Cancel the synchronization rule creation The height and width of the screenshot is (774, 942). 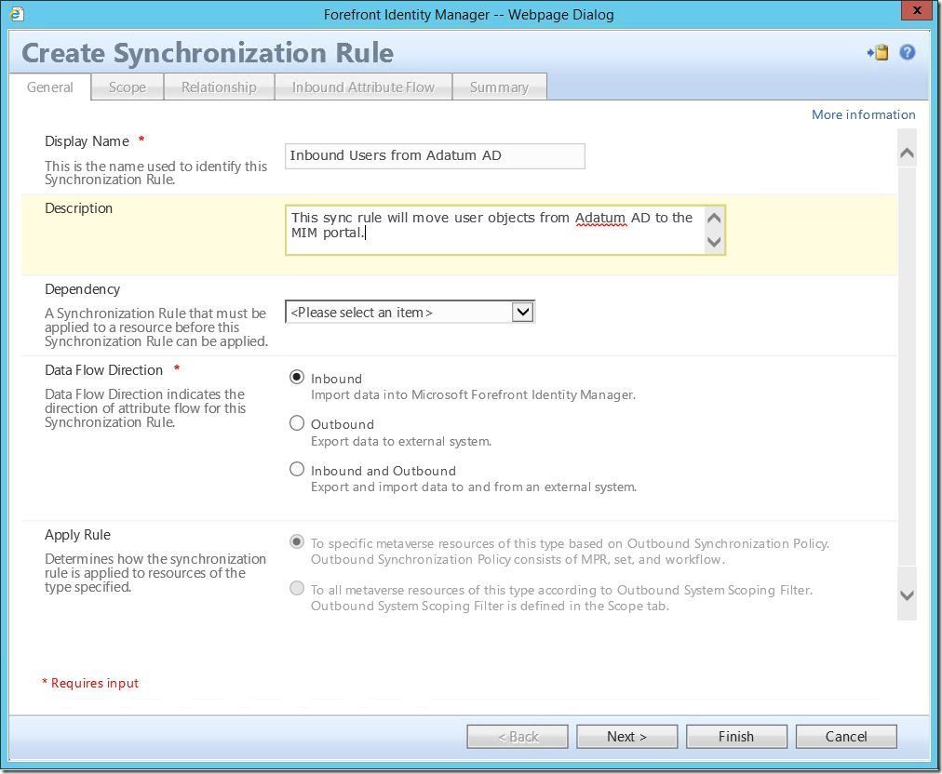[846, 737]
